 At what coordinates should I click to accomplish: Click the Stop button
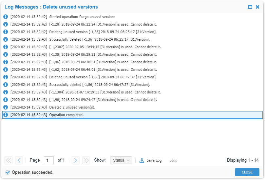coord(173,160)
